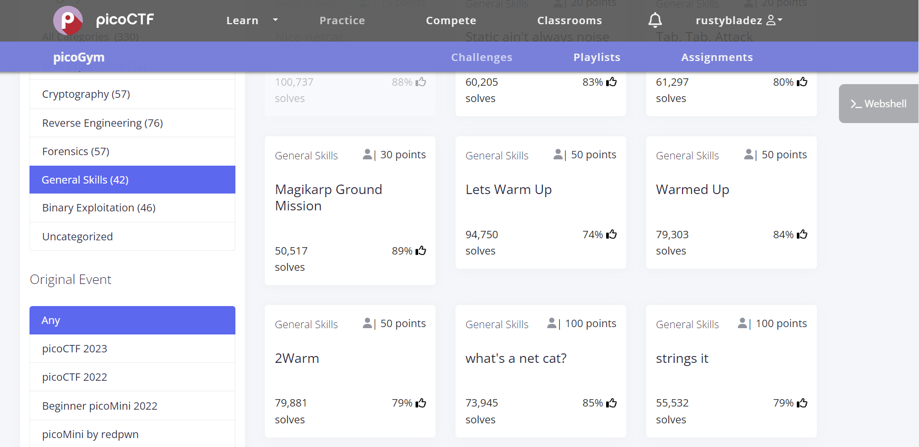The width and height of the screenshot is (919, 447).
Task: Open the Magikarp Ground Mission challenge
Action: pyautogui.click(x=328, y=198)
